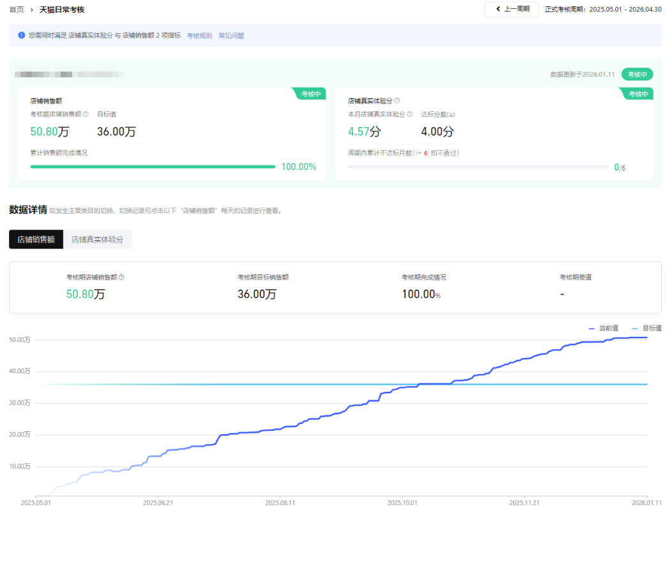Screen dimensions: 665x572
Task: Click the help icon beside 本月店铺真实体验分
Action: [x=410, y=114]
